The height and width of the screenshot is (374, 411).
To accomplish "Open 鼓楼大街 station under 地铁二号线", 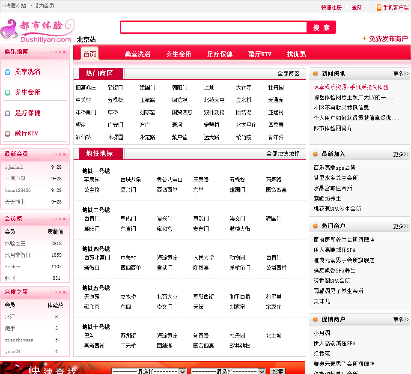I will click(x=240, y=229).
